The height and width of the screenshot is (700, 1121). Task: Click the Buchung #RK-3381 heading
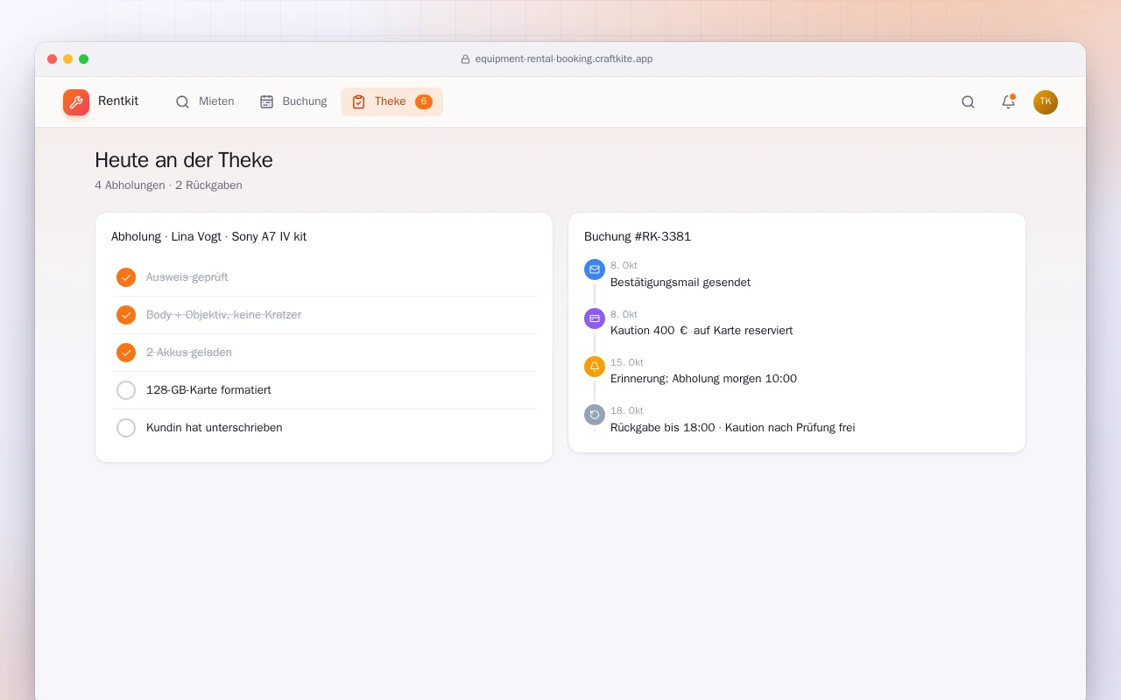point(638,236)
